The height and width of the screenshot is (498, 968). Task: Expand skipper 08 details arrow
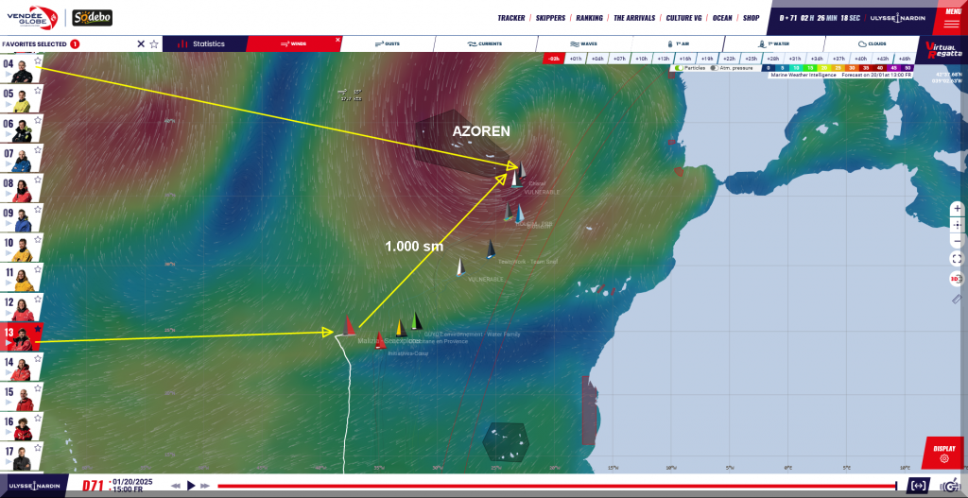[7, 197]
